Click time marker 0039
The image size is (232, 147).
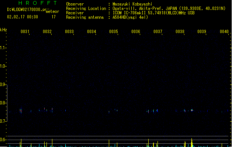point(202,32)
